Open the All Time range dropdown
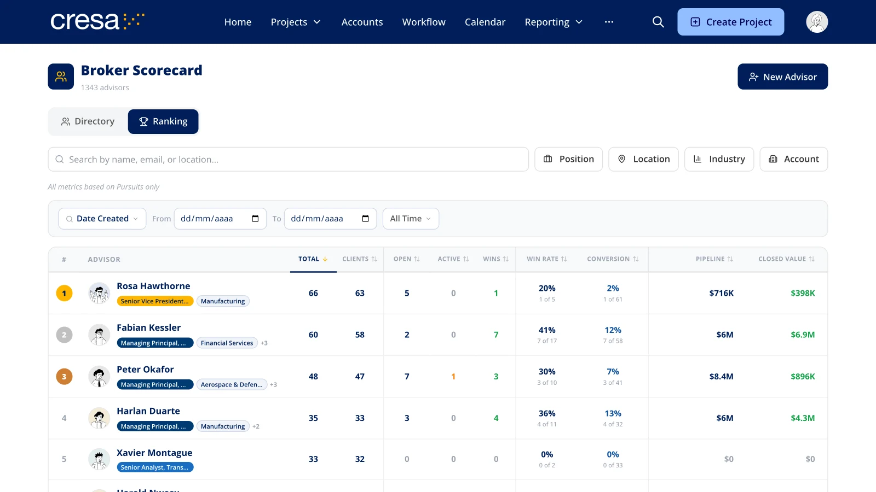 [x=411, y=219]
